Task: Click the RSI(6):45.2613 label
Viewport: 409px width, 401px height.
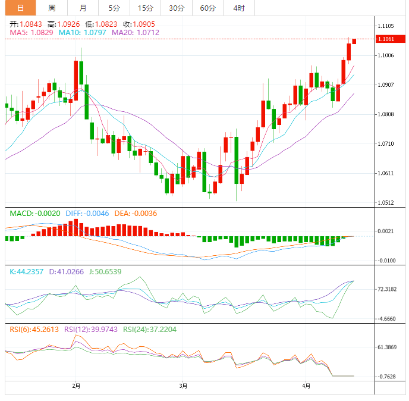Action: pyautogui.click(x=34, y=330)
